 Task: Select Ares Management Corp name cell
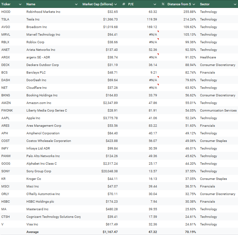click(x=44, y=125)
